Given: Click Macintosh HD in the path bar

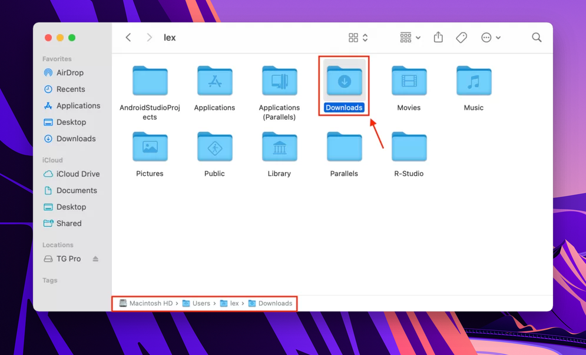Looking at the screenshot, I should (146, 303).
